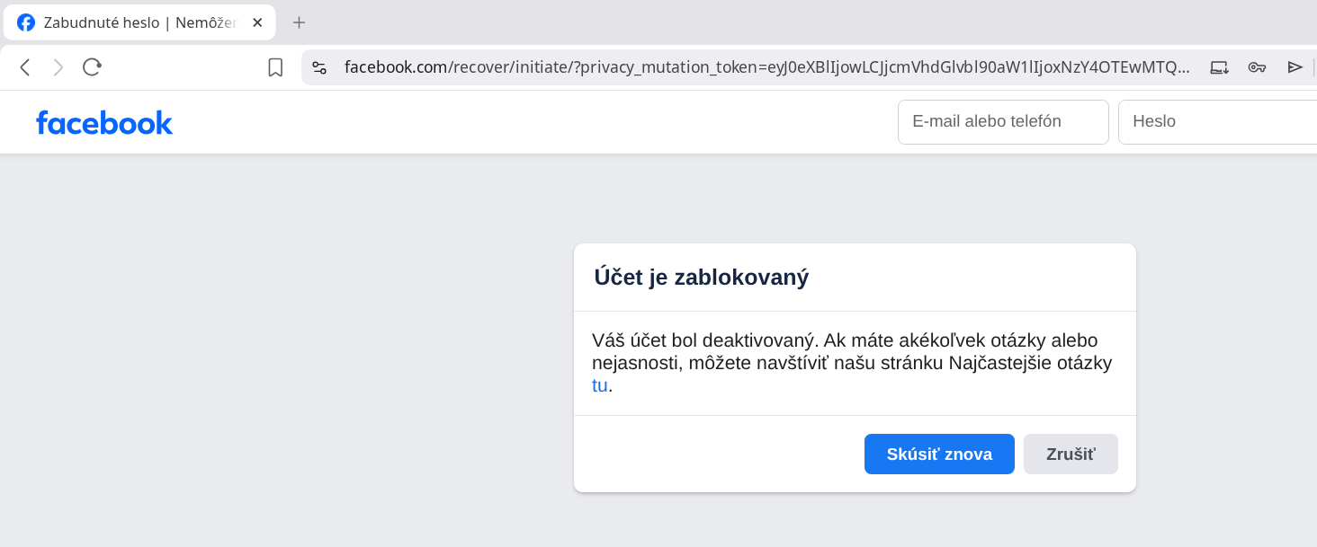The height and width of the screenshot is (547, 1317).
Task: Switch to the Zabudnuté heslo tab
Action: (144, 22)
